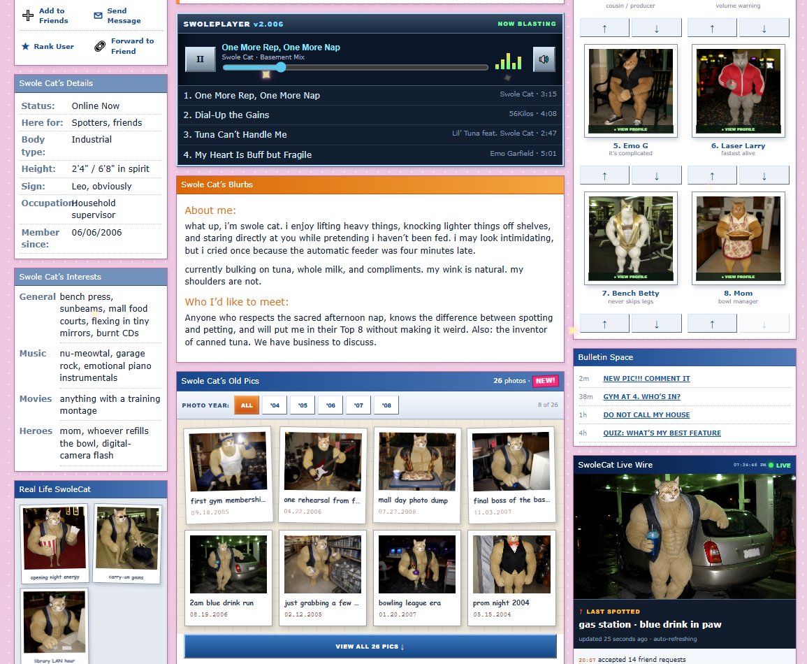Play track One More Rep, One More Nap
Viewport: 807px width, 664px height.
pyautogui.click(x=370, y=95)
